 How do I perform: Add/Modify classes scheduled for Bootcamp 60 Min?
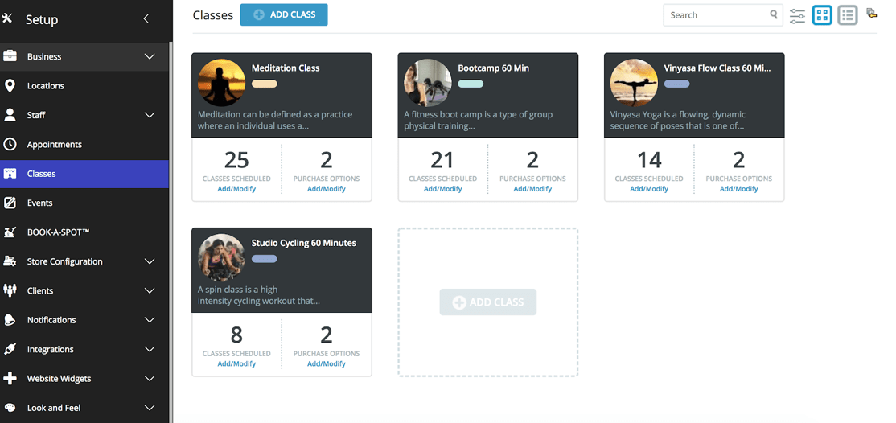pyautogui.click(x=443, y=189)
